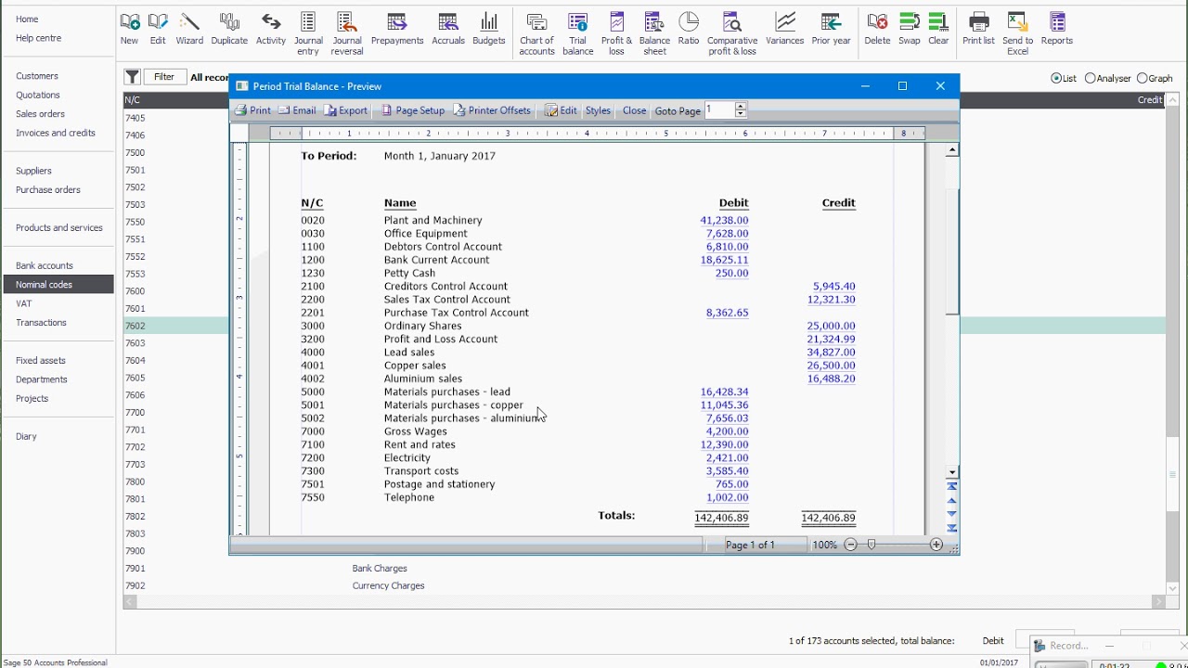Viewport: 1188px width, 668px height.
Task: Open Budgets from the toolbar
Action: tap(489, 29)
